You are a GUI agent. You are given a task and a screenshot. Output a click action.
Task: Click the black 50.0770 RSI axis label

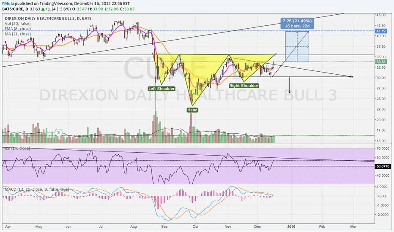[x=383, y=166]
